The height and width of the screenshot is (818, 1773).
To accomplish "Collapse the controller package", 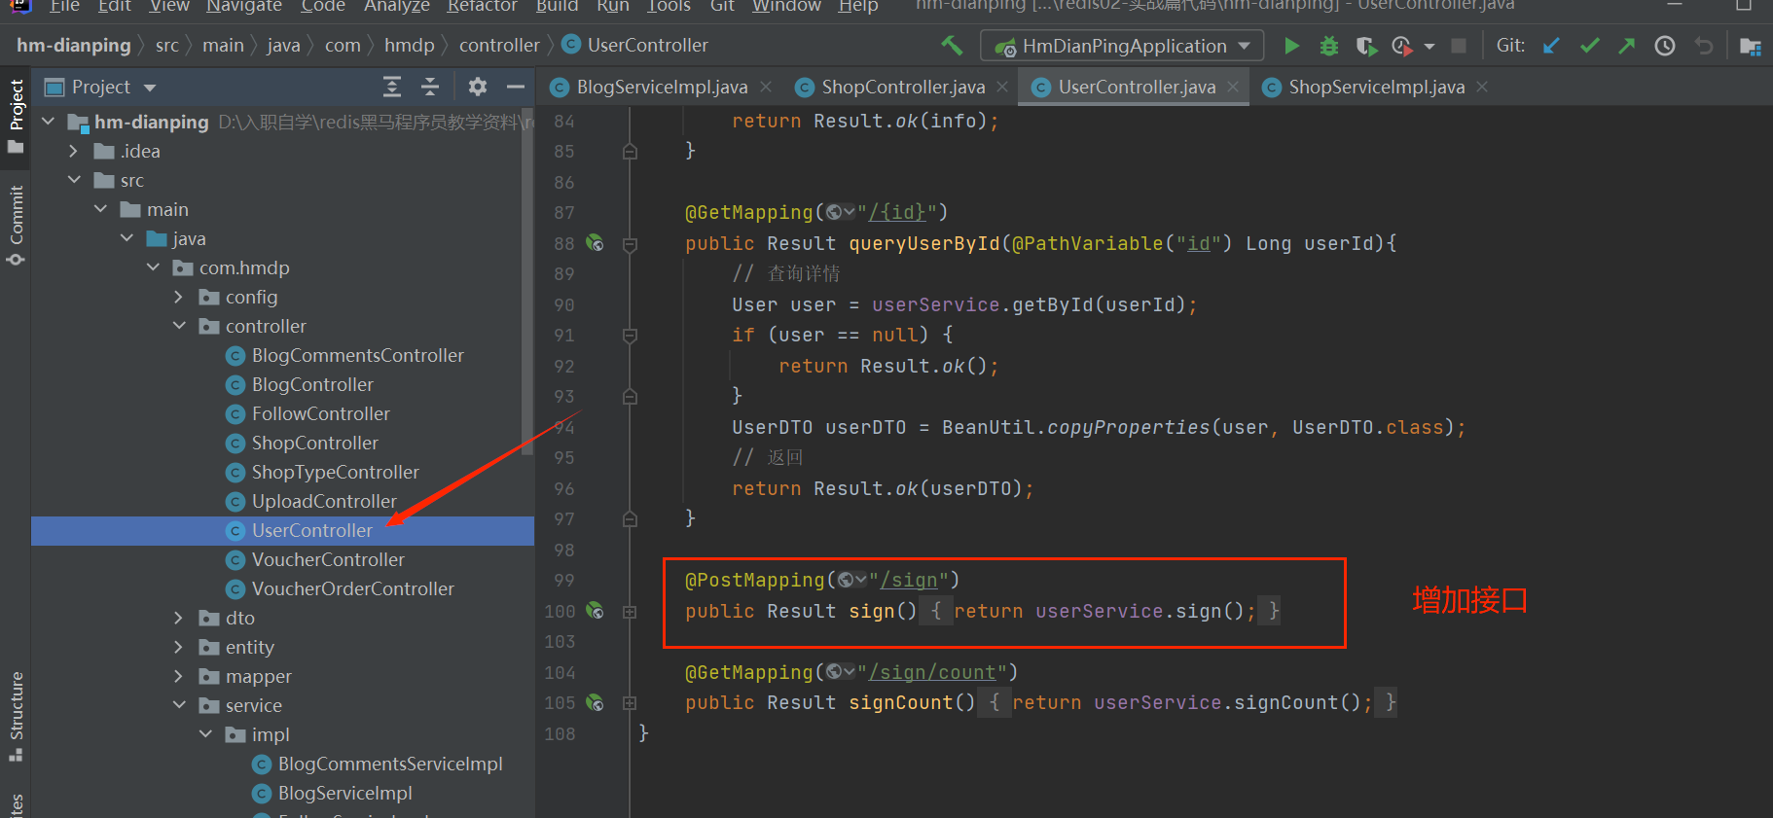I will point(179,326).
